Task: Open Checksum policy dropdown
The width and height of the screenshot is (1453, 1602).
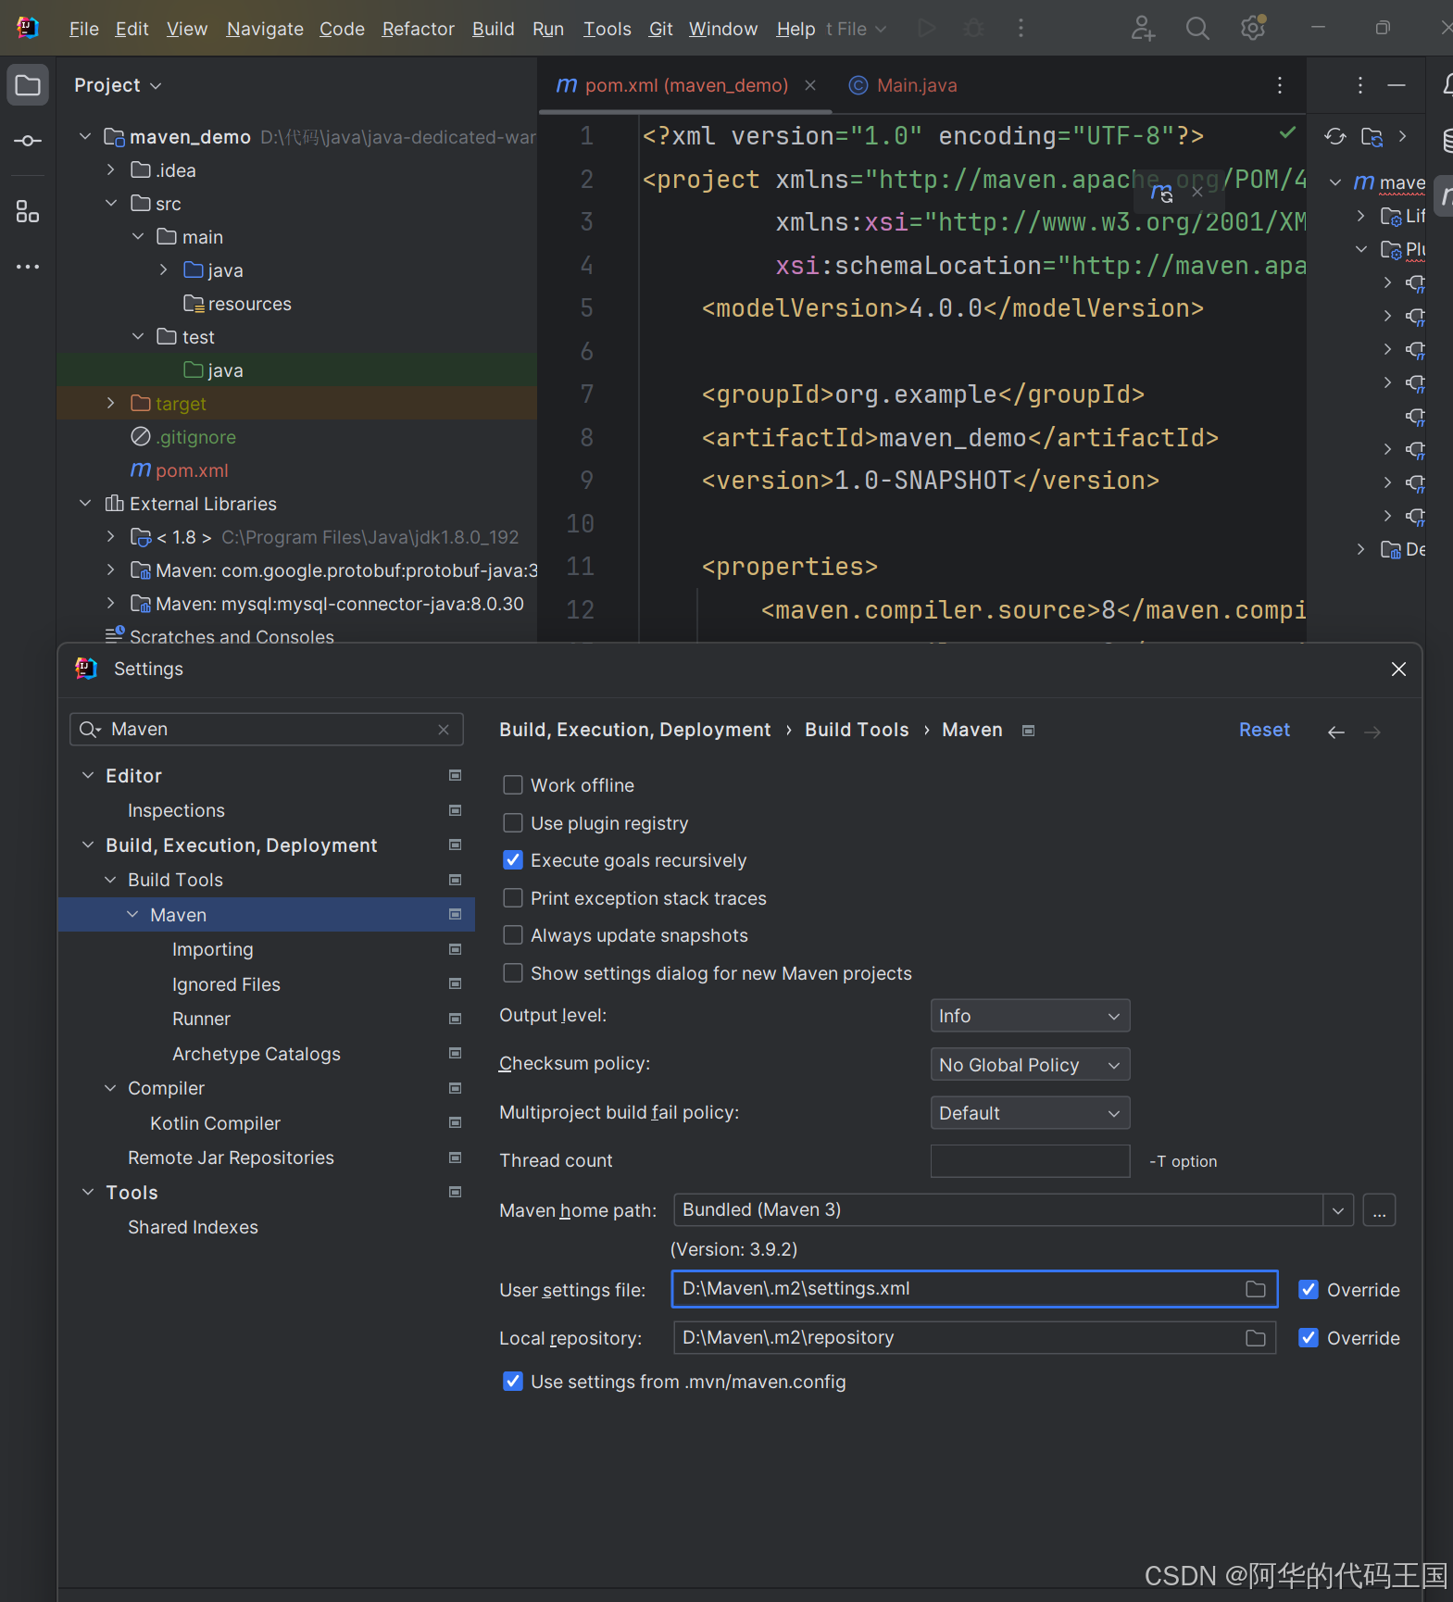Action: (1030, 1065)
